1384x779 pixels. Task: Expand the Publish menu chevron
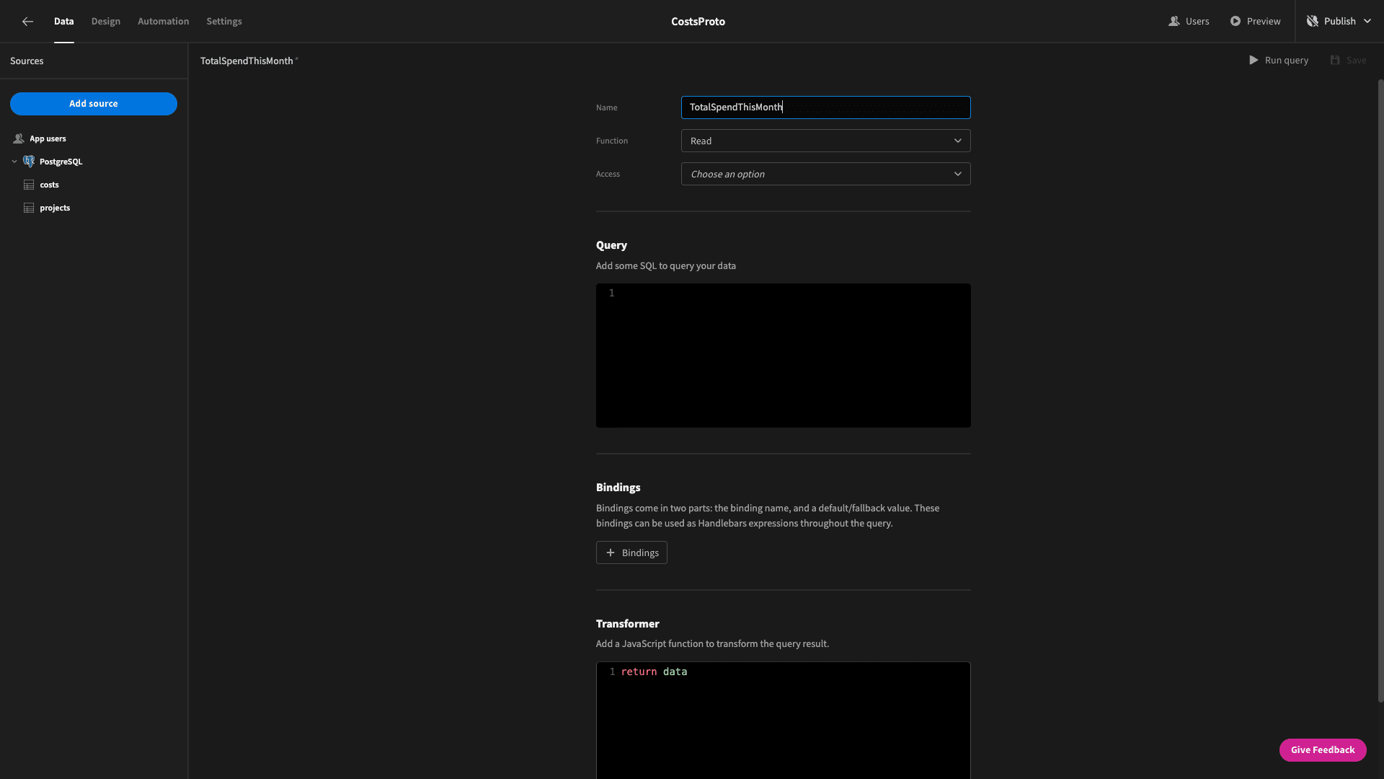coord(1367,22)
